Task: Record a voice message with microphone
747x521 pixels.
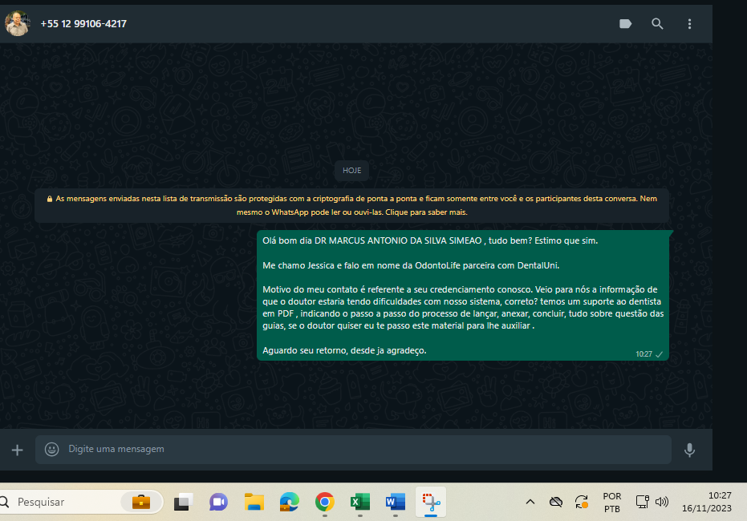Action: point(689,450)
